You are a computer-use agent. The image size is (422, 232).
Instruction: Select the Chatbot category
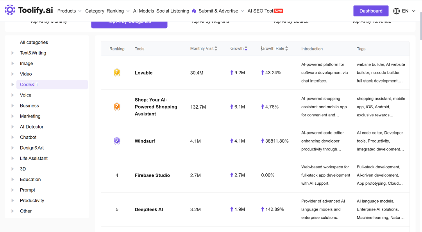[x=28, y=137]
